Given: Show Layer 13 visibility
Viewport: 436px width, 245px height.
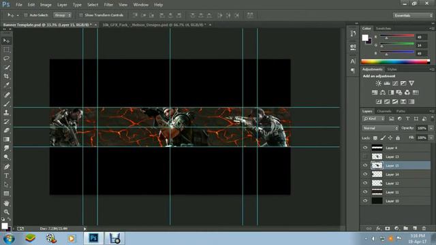Looking at the screenshot, I should tap(365, 157).
